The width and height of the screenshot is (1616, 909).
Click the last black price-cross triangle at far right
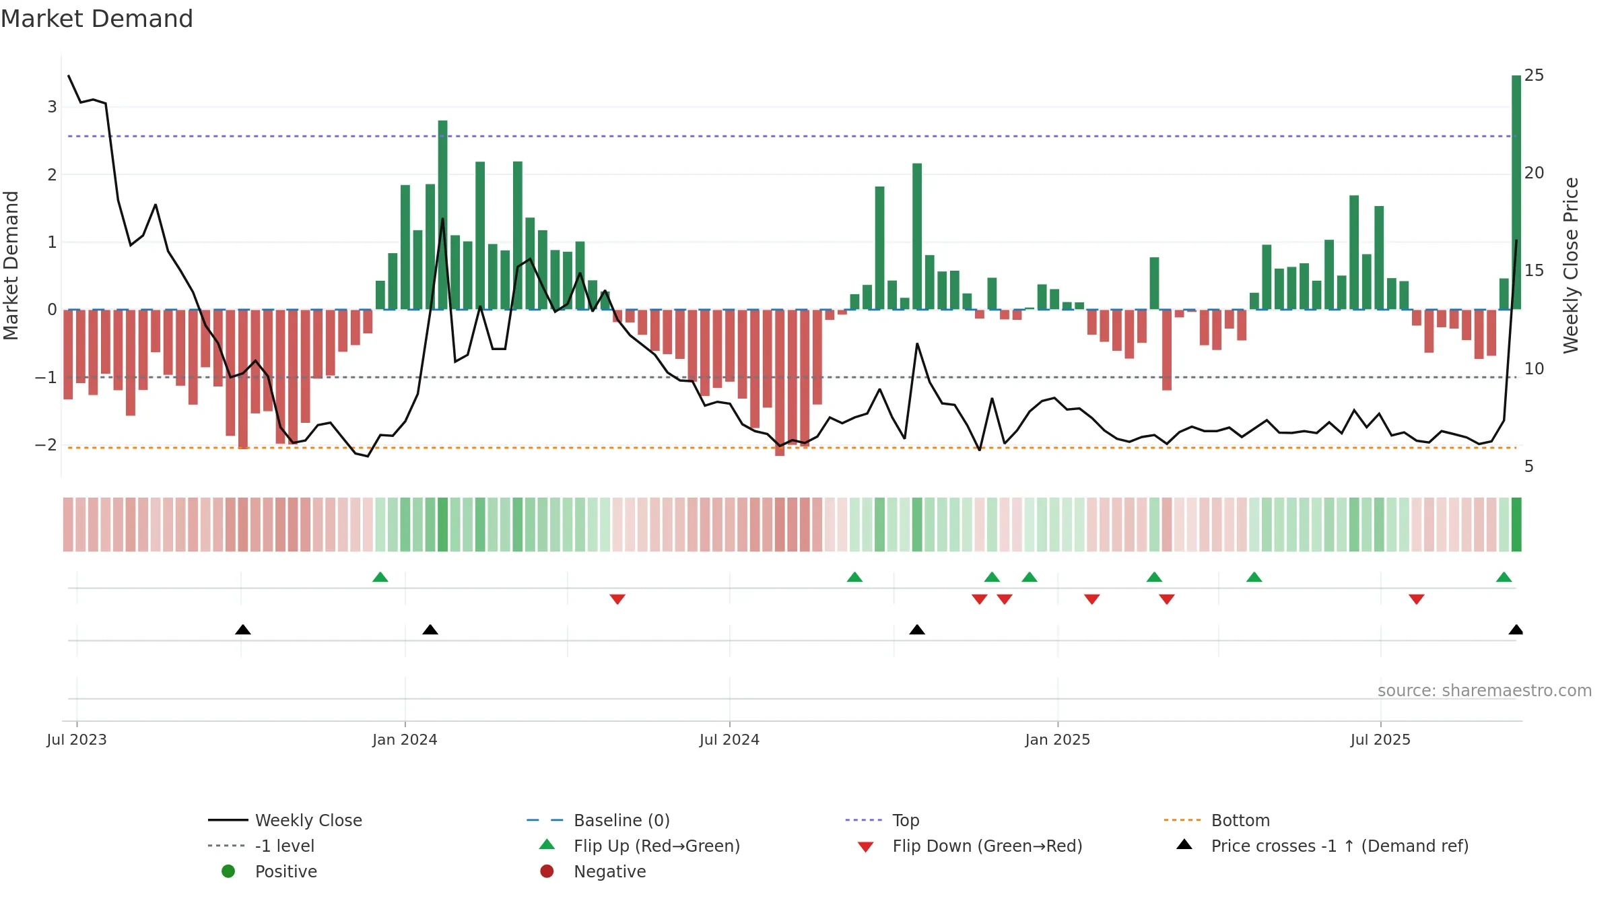1516,630
